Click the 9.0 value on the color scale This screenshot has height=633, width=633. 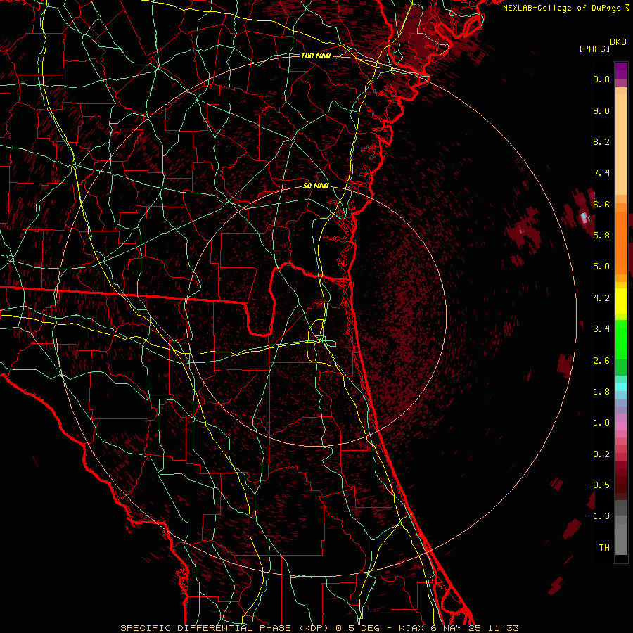(x=601, y=110)
